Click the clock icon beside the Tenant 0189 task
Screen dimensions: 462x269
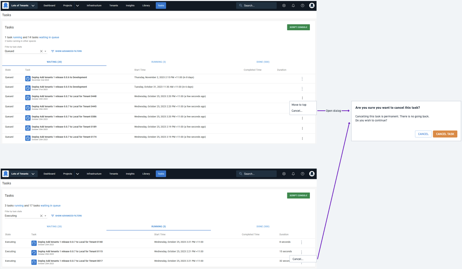click(x=28, y=128)
